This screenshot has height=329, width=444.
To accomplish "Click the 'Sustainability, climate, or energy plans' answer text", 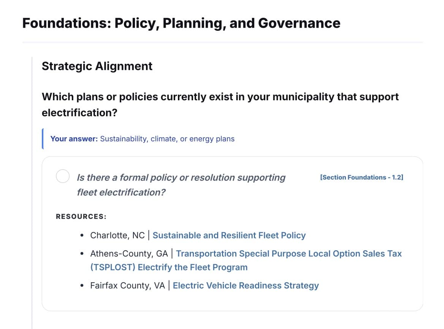I will (x=167, y=139).
